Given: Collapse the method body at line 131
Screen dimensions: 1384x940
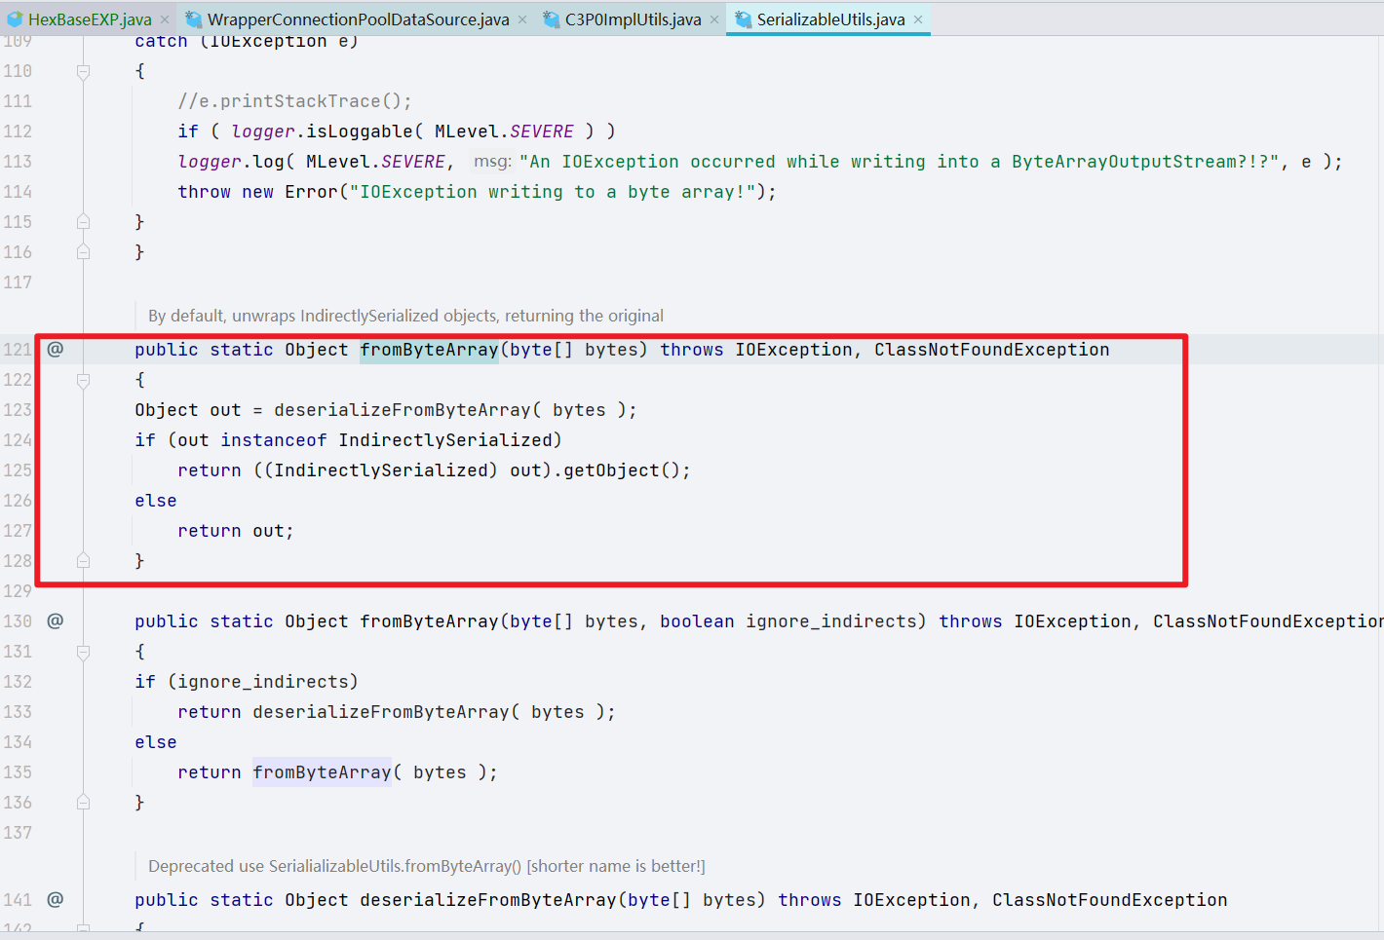Looking at the screenshot, I should point(83,652).
